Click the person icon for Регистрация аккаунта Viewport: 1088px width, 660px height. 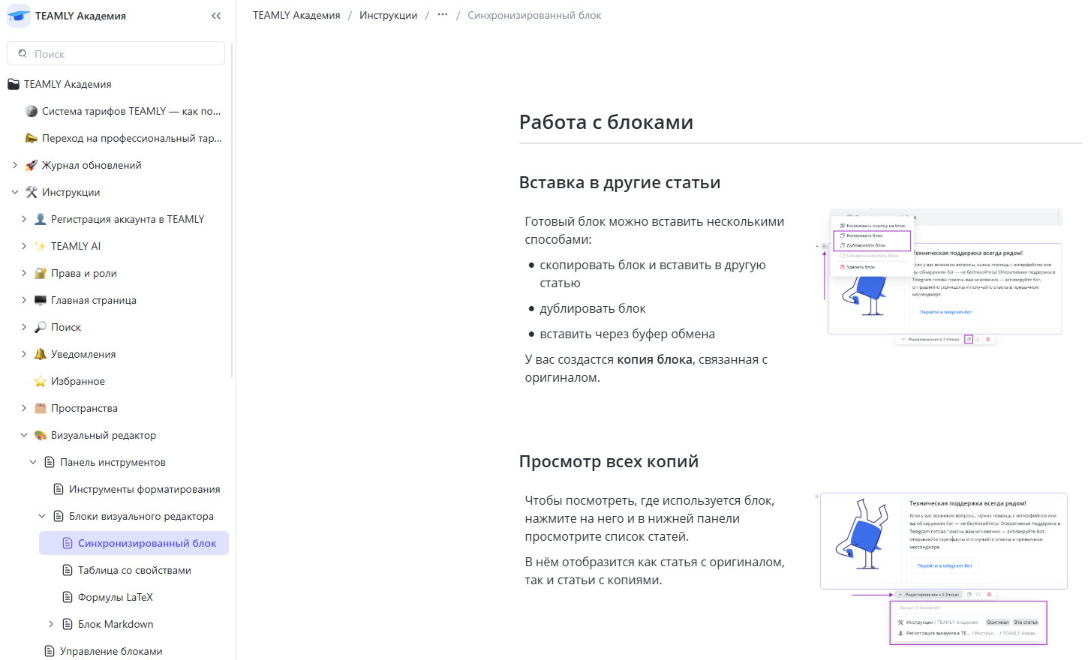tap(41, 219)
